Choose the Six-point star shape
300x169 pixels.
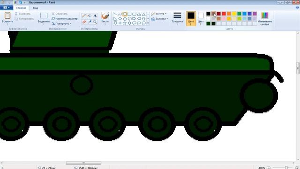coord(129,23)
